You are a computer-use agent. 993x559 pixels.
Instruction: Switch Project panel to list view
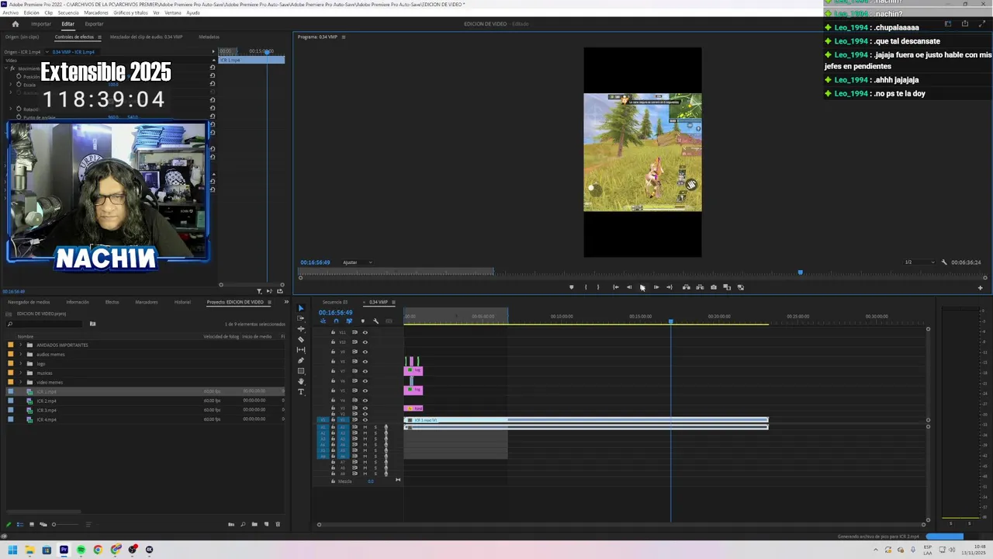(x=20, y=524)
